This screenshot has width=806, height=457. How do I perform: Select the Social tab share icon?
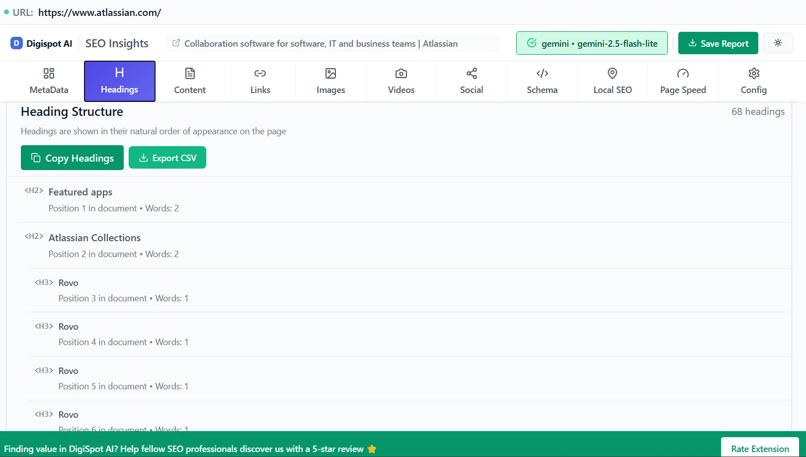pyautogui.click(x=471, y=74)
